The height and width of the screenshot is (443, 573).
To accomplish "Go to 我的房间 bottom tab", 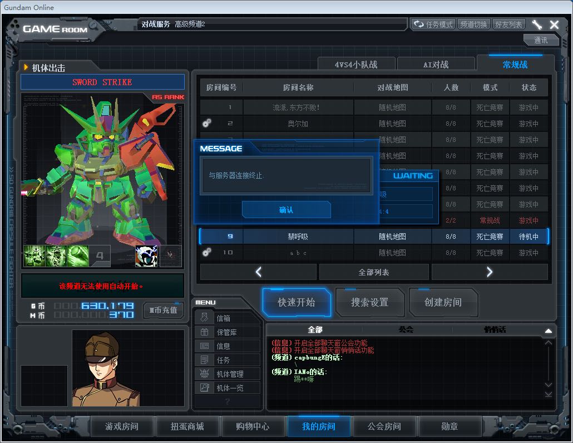I will (319, 426).
